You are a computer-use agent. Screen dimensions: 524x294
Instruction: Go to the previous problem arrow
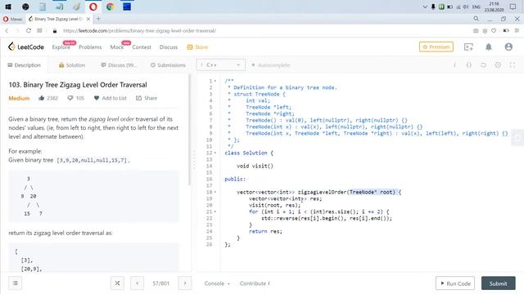pos(137,283)
